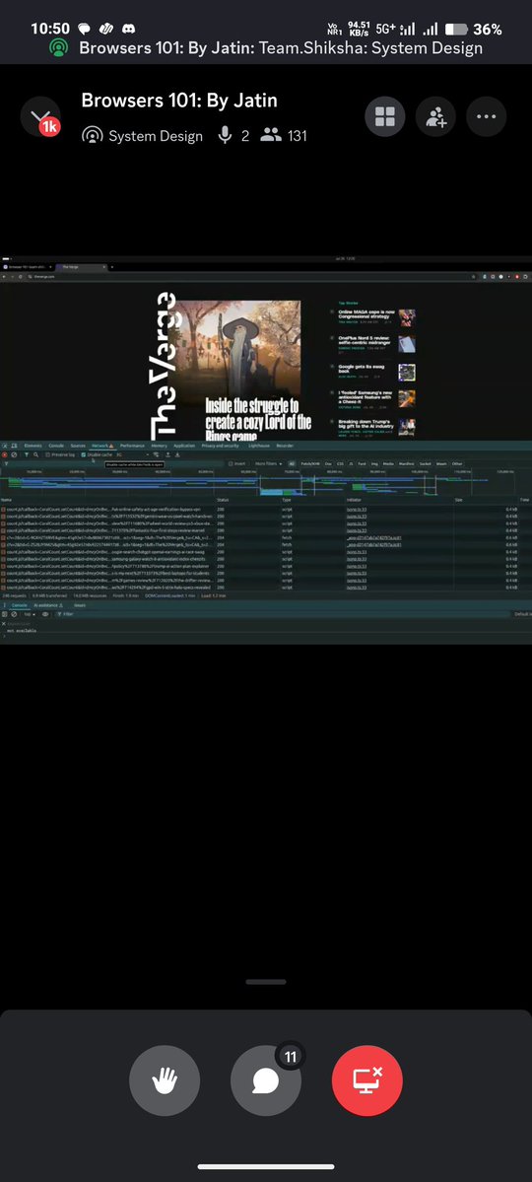Open the Memory tab in DevTools

tap(159, 446)
